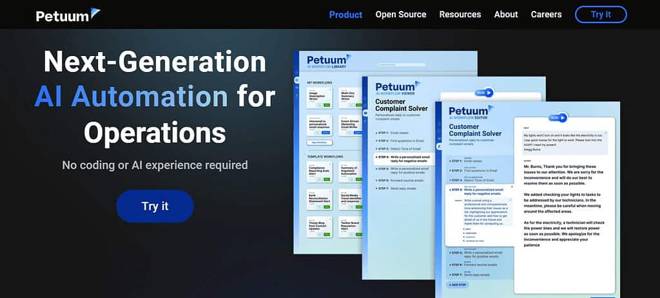The image size is (660, 298).
Task: Click the RUN play button in Workflow Viewer
Action: [483, 93]
